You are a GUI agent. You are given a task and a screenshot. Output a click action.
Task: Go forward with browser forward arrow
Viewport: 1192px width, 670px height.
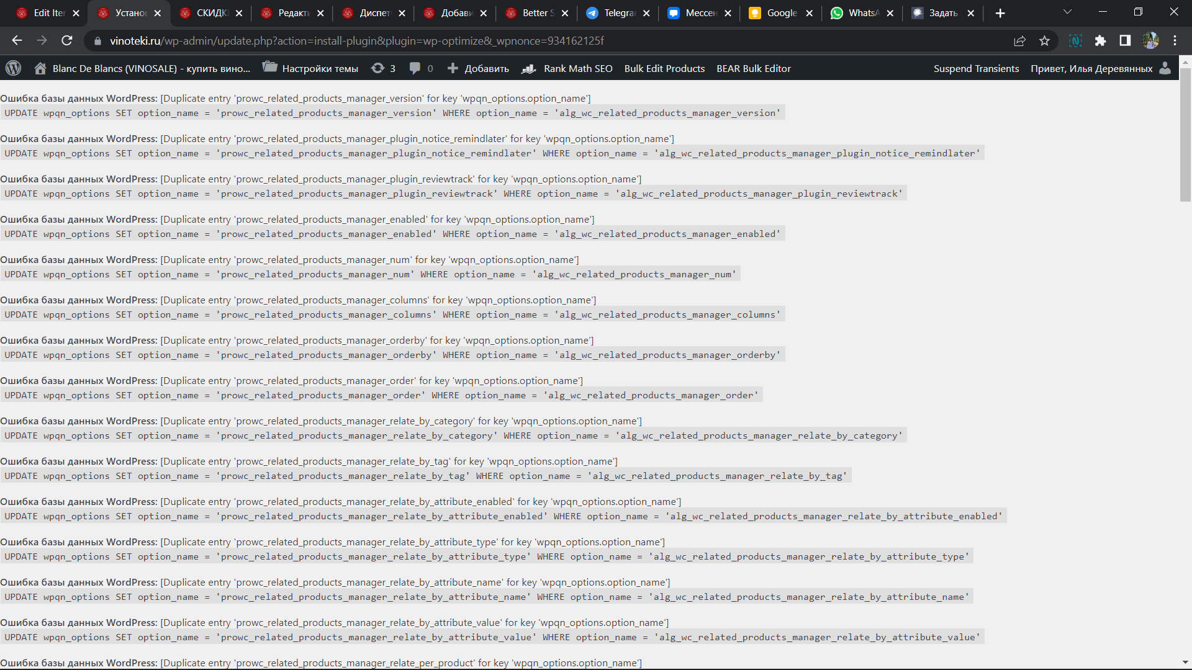(42, 40)
